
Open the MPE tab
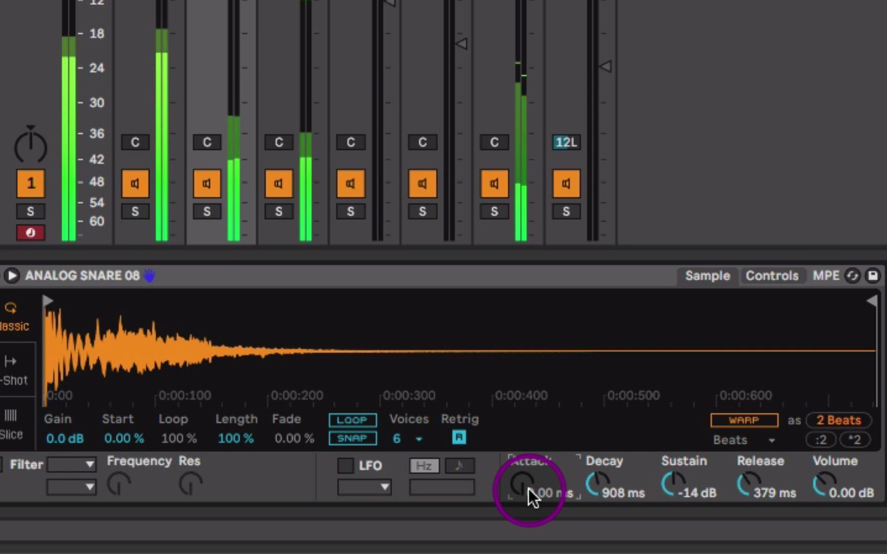826,275
